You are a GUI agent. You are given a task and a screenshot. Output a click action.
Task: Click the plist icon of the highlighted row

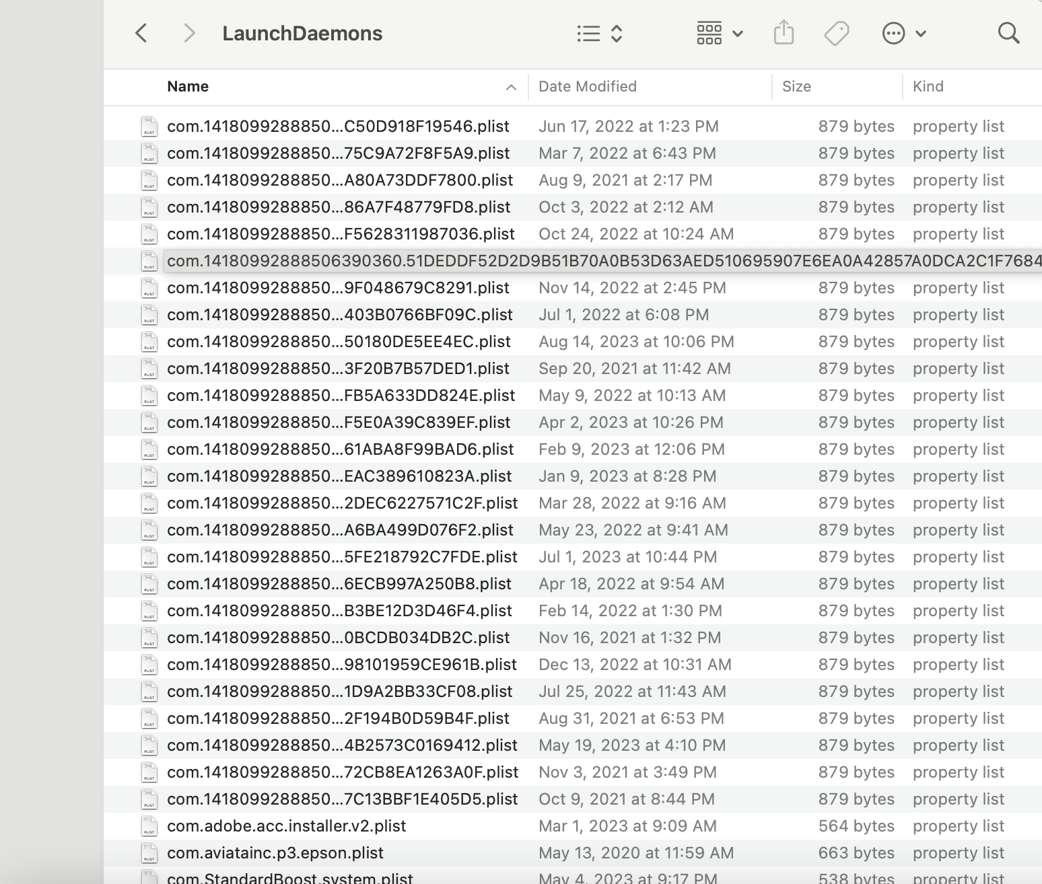pyautogui.click(x=149, y=261)
